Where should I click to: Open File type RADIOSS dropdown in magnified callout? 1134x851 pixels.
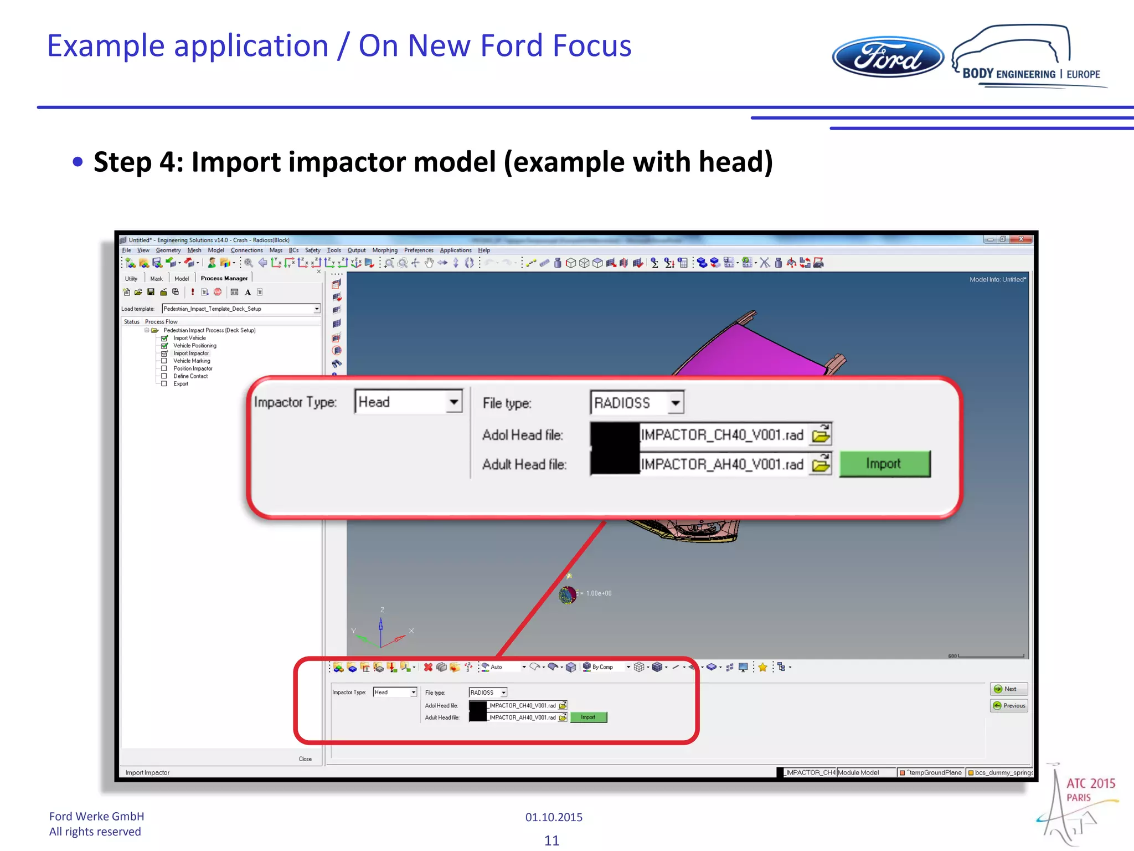coord(676,403)
